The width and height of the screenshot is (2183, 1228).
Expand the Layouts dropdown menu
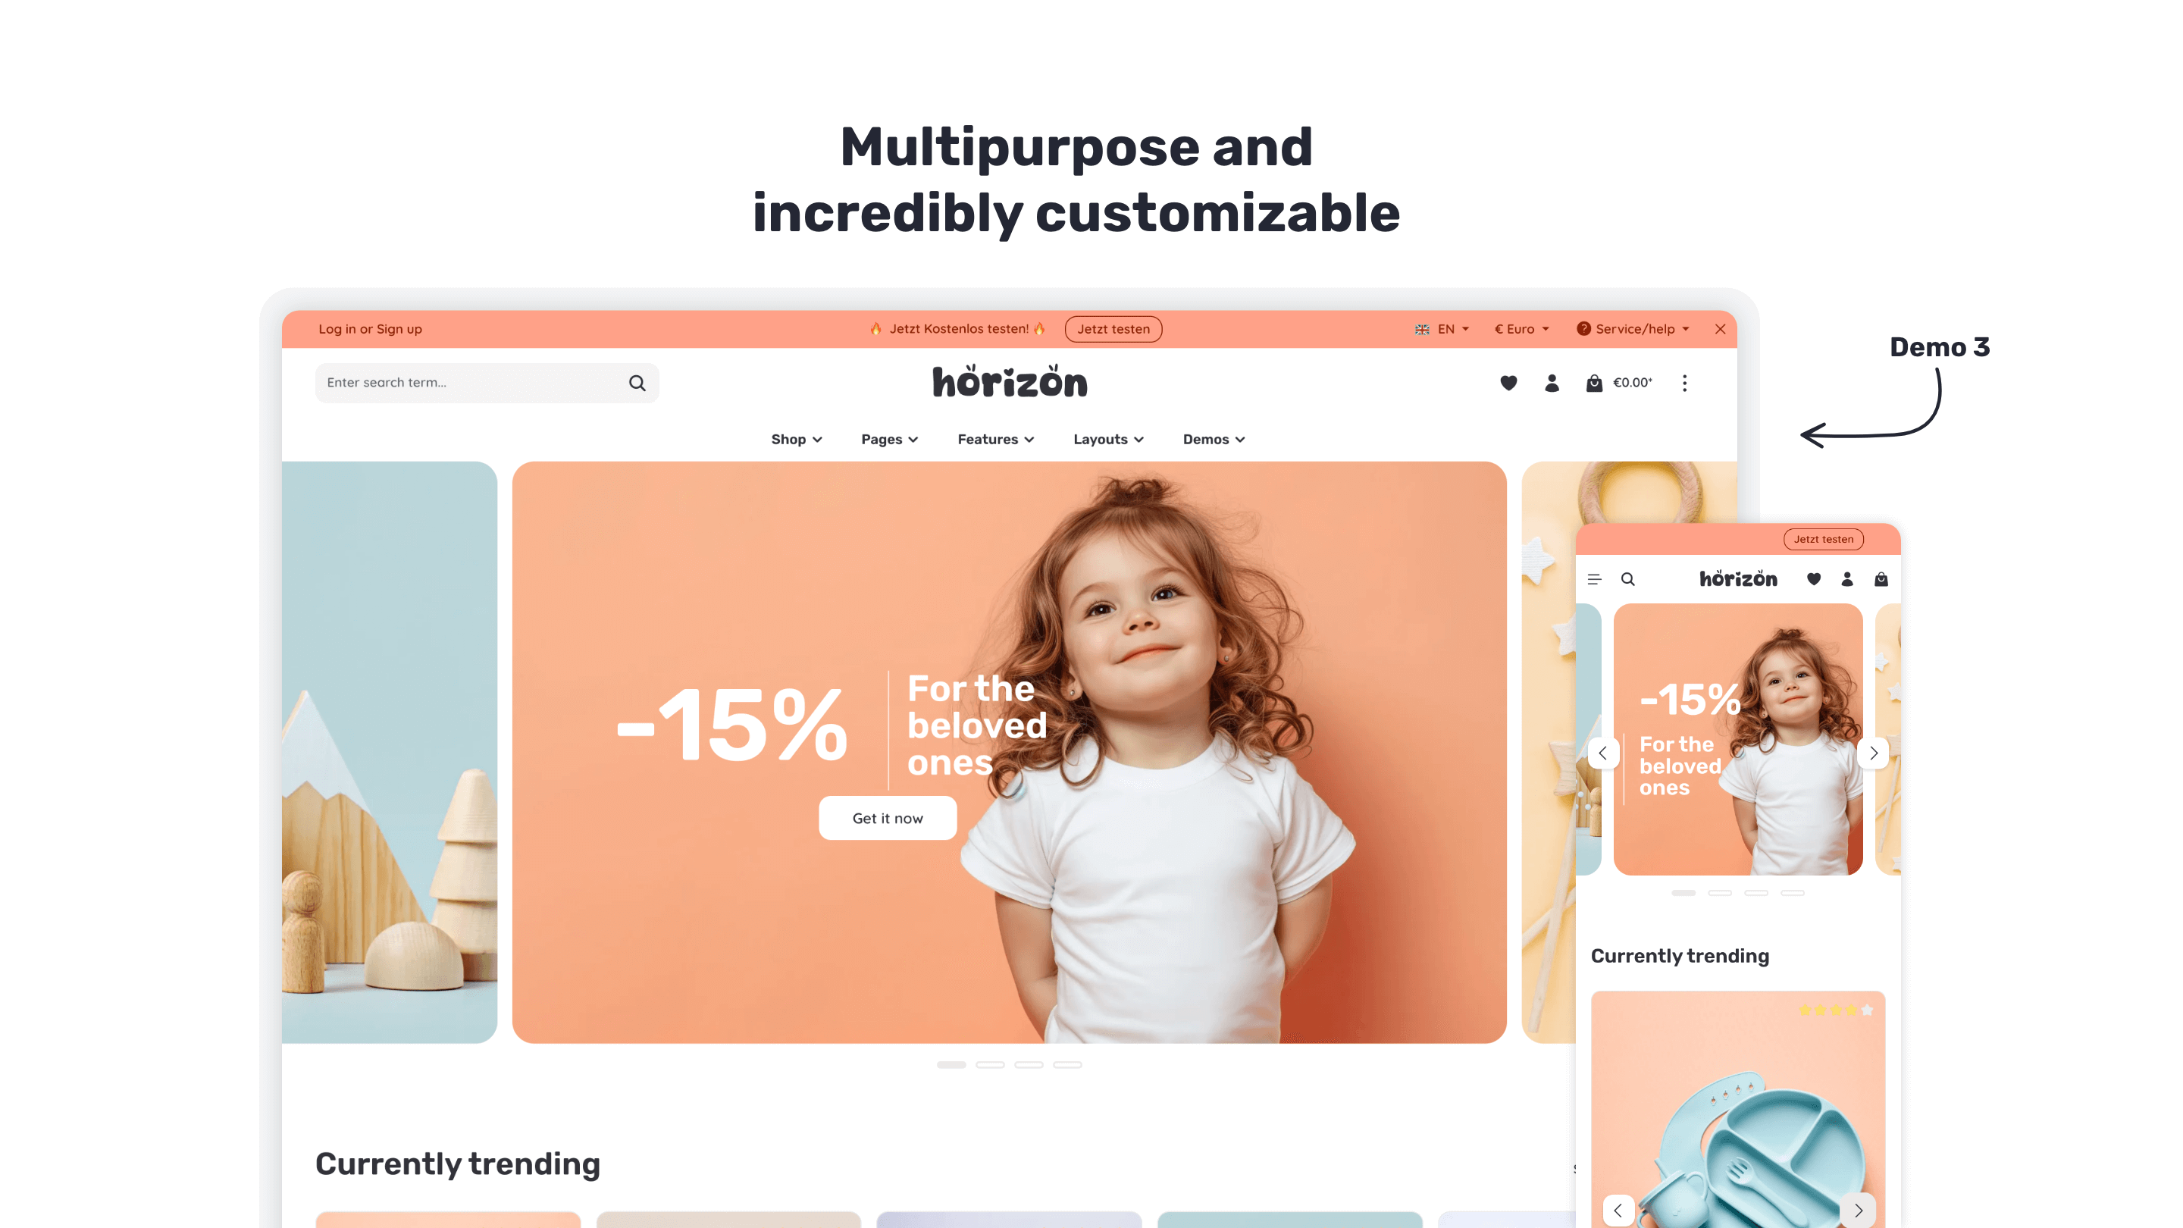[x=1110, y=438]
